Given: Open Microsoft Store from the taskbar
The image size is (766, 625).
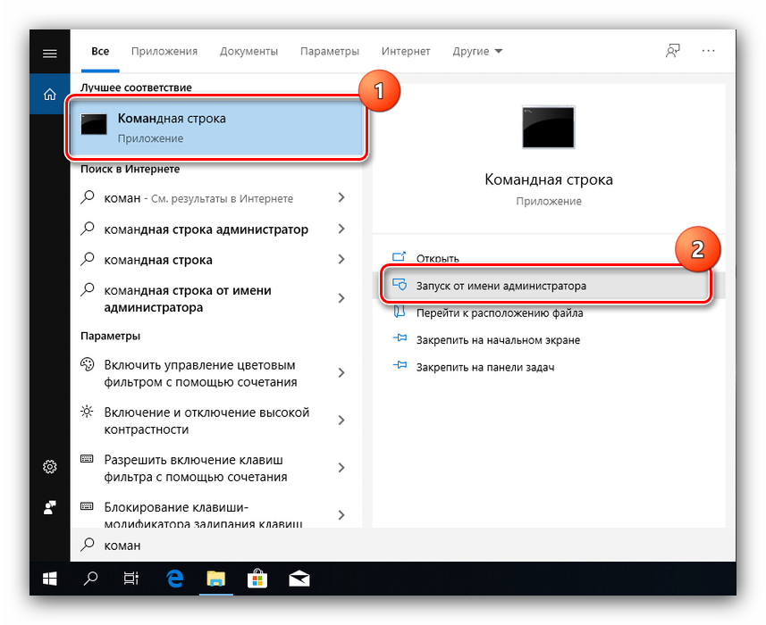Looking at the screenshot, I should coord(257,579).
